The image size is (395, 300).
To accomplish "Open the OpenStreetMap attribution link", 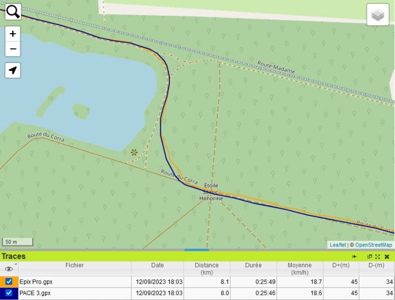I will [373, 245].
